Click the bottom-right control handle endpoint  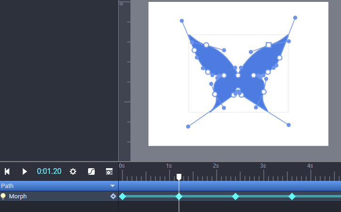289,125
